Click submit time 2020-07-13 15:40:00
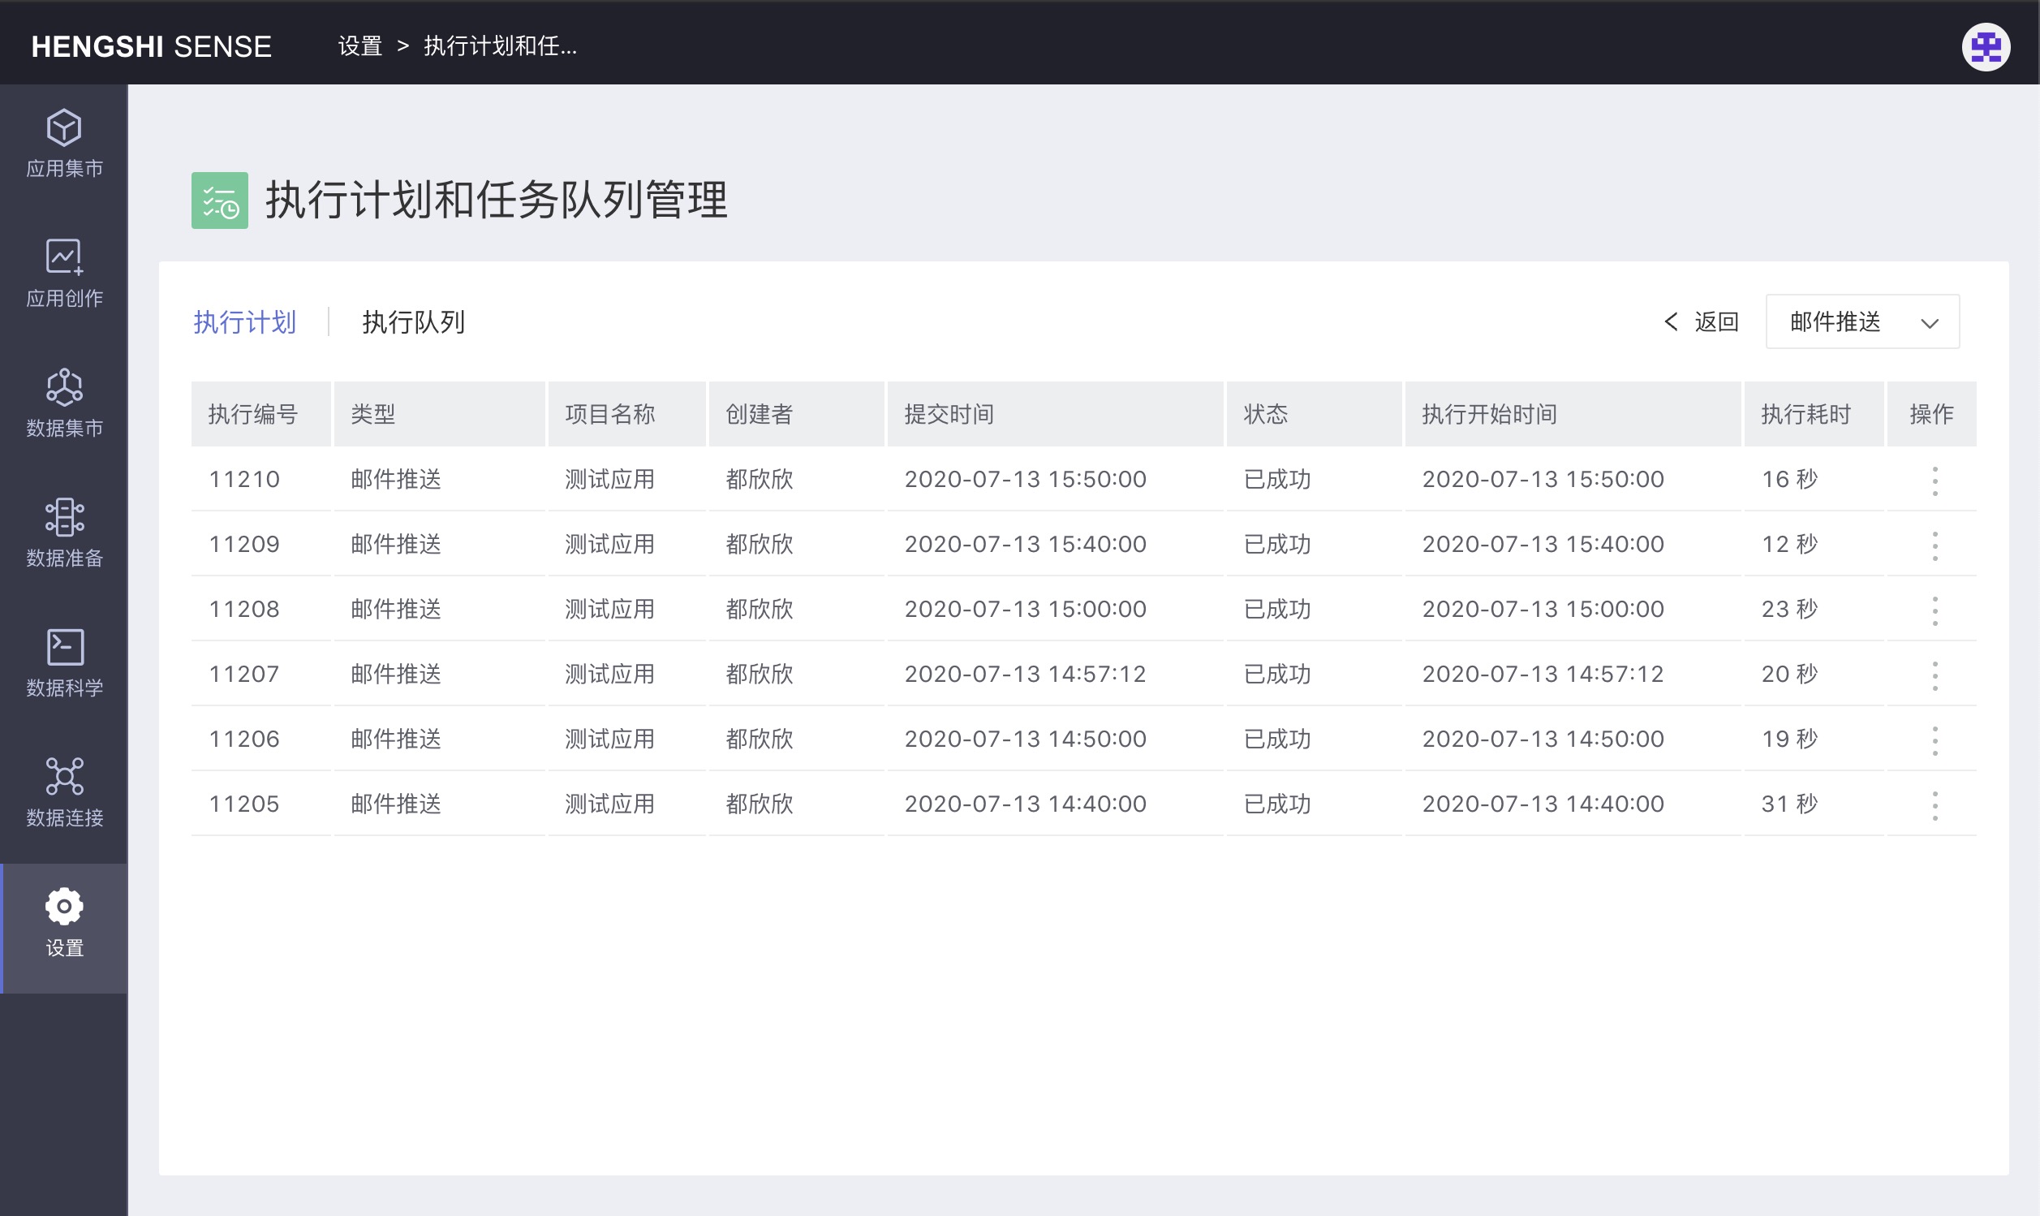Screen dimensions: 2040x1216 1026,544
